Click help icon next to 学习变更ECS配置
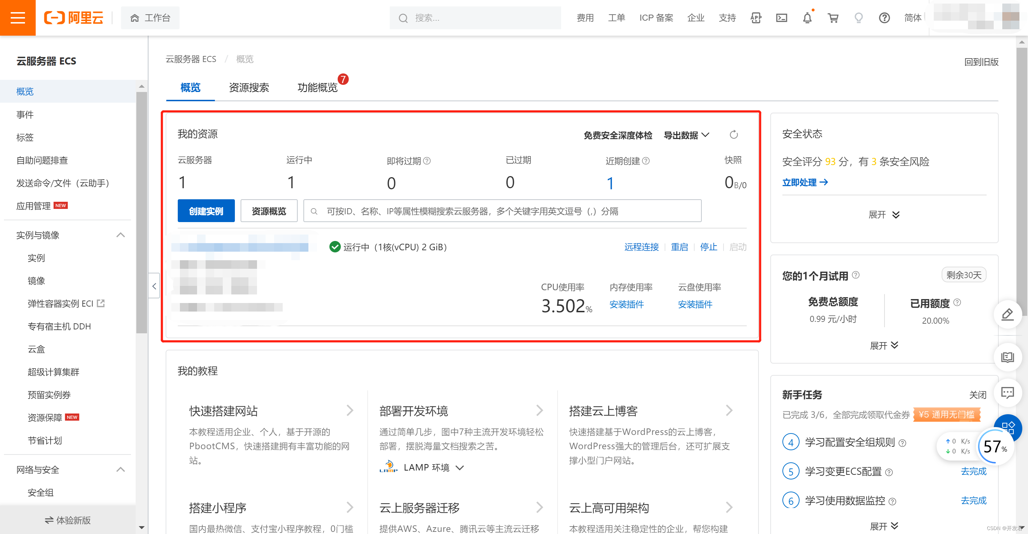 tap(889, 472)
